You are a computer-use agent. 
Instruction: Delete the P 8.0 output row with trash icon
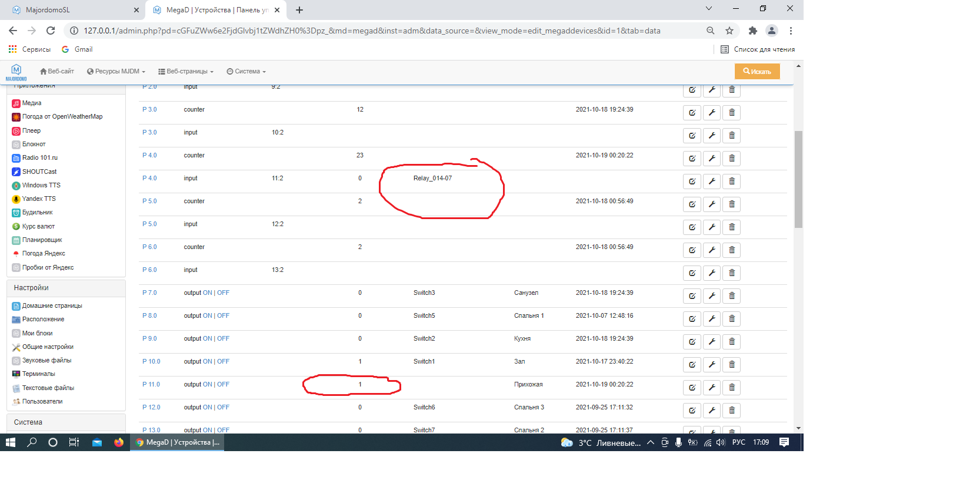732,319
